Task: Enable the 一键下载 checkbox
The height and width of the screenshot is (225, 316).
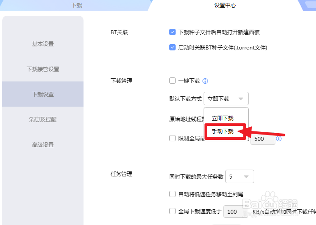Action: tap(172, 81)
